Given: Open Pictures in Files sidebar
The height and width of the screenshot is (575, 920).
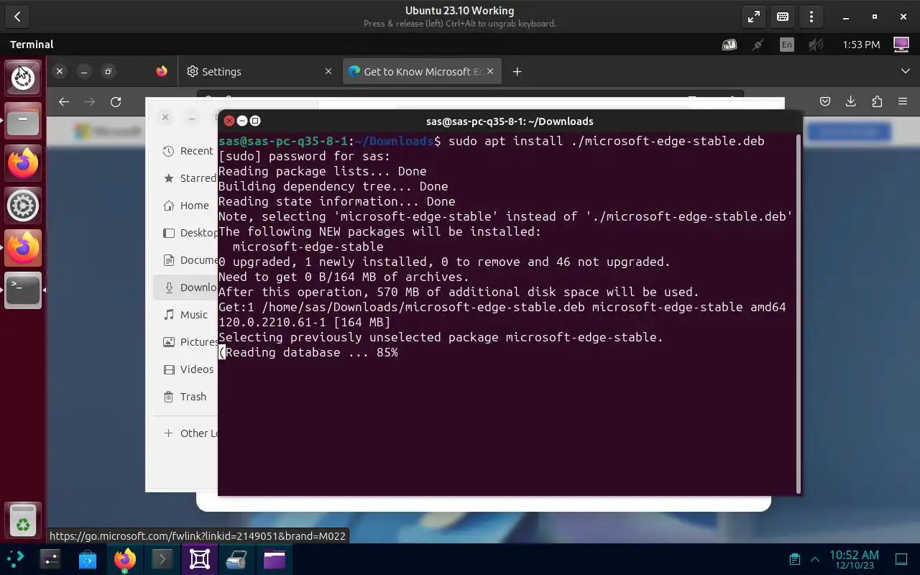Looking at the screenshot, I should pyautogui.click(x=185, y=342).
